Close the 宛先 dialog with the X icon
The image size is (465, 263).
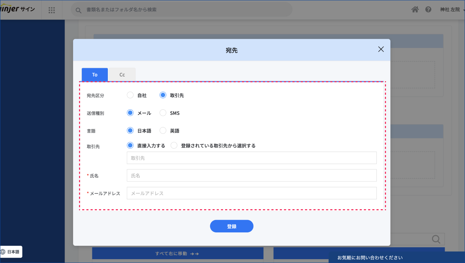click(x=381, y=49)
